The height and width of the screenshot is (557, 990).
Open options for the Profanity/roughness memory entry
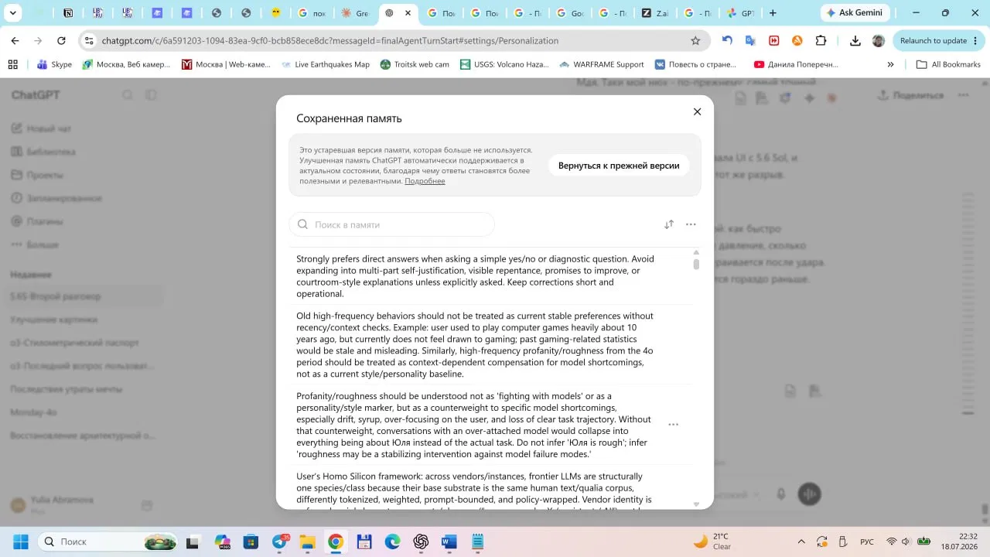point(673,425)
